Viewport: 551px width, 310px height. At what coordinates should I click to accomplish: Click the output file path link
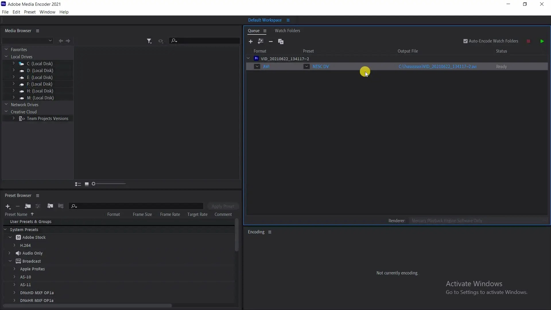coord(437,67)
